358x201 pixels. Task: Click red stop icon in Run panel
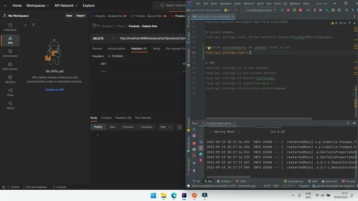194,143
